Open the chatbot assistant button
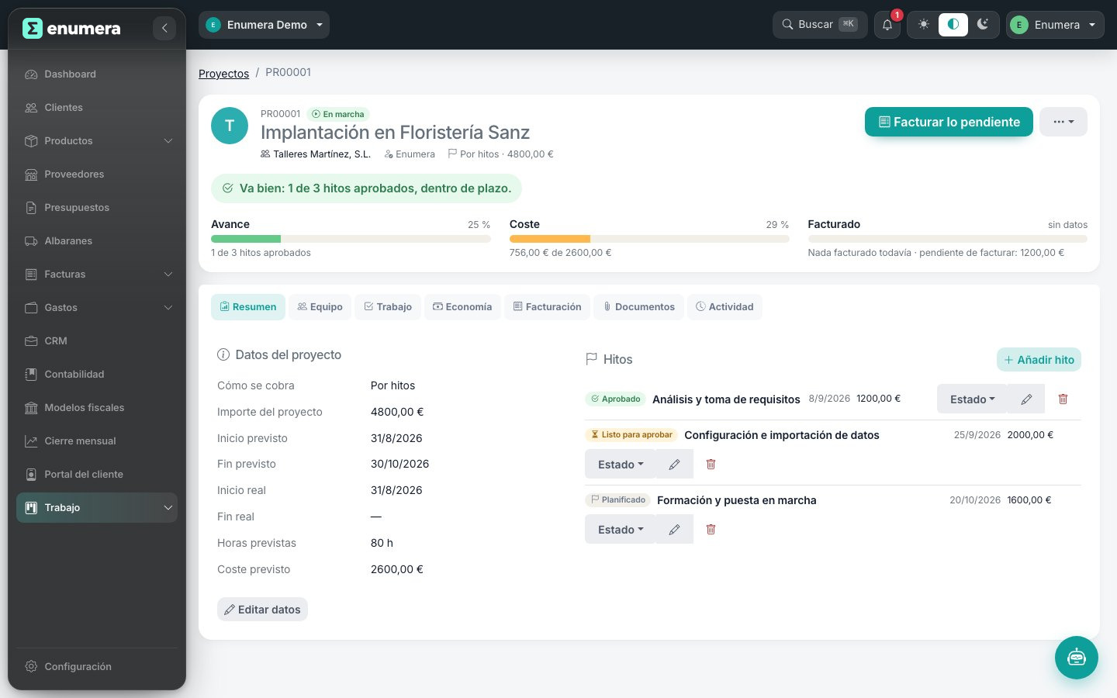This screenshot has height=698, width=1117. 1076,658
